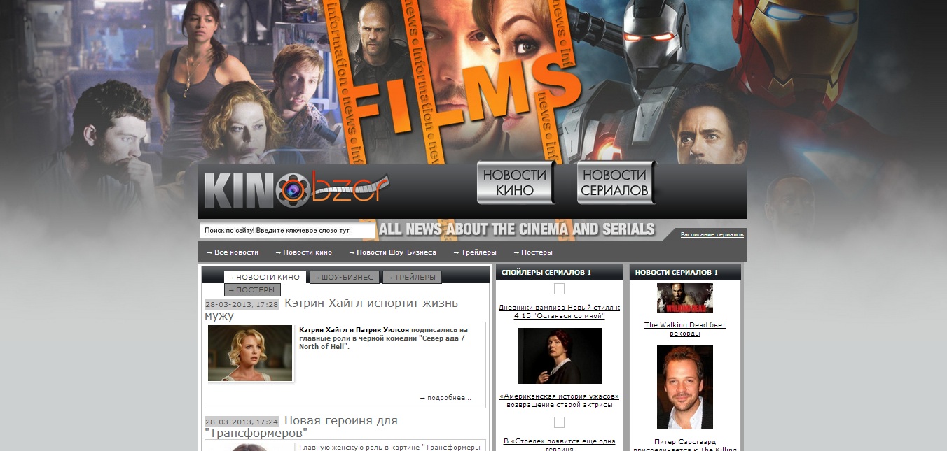Open the headline Кэтрин Хайгл испортит жизнь мужу
Image resolution: width=947 pixels, height=451 pixels.
331,309
